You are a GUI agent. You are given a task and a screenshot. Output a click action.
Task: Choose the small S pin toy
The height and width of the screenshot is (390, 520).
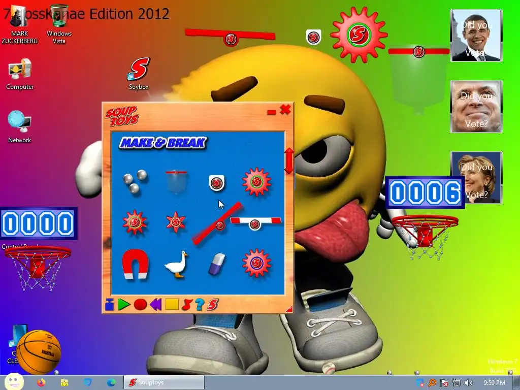[x=216, y=183]
